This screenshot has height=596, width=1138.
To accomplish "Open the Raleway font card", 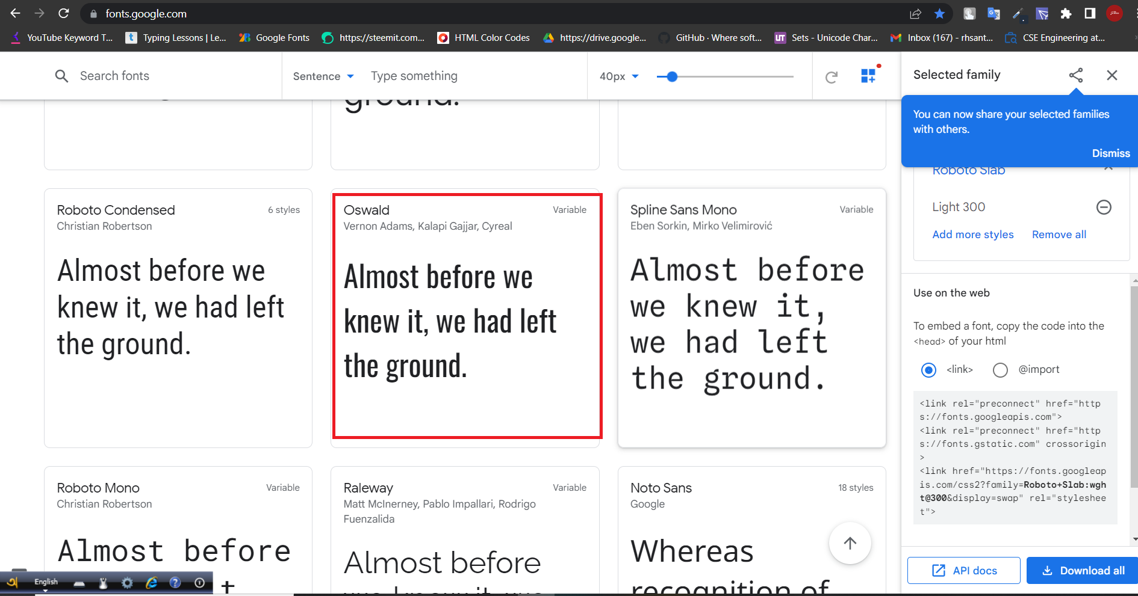I will pos(465,530).
